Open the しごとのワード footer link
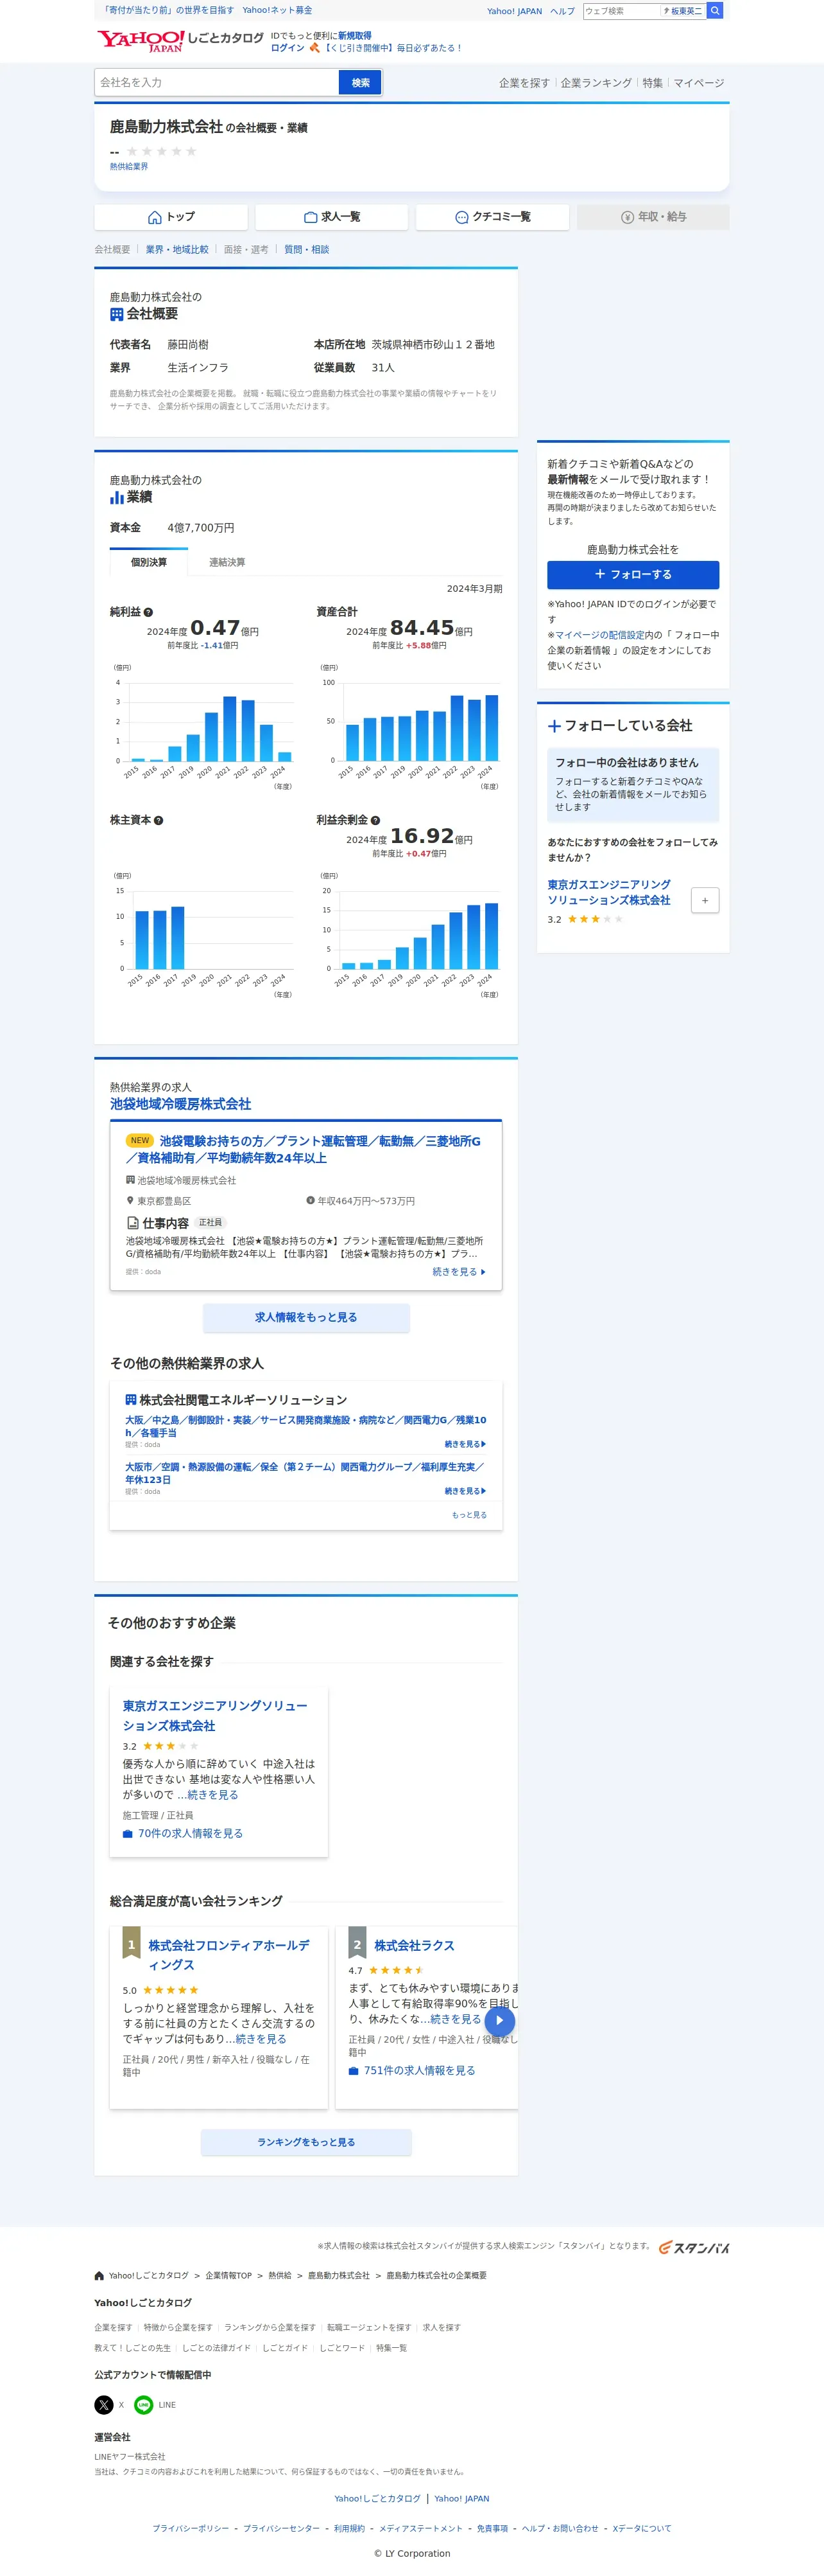The image size is (824, 2576). coord(343,2347)
